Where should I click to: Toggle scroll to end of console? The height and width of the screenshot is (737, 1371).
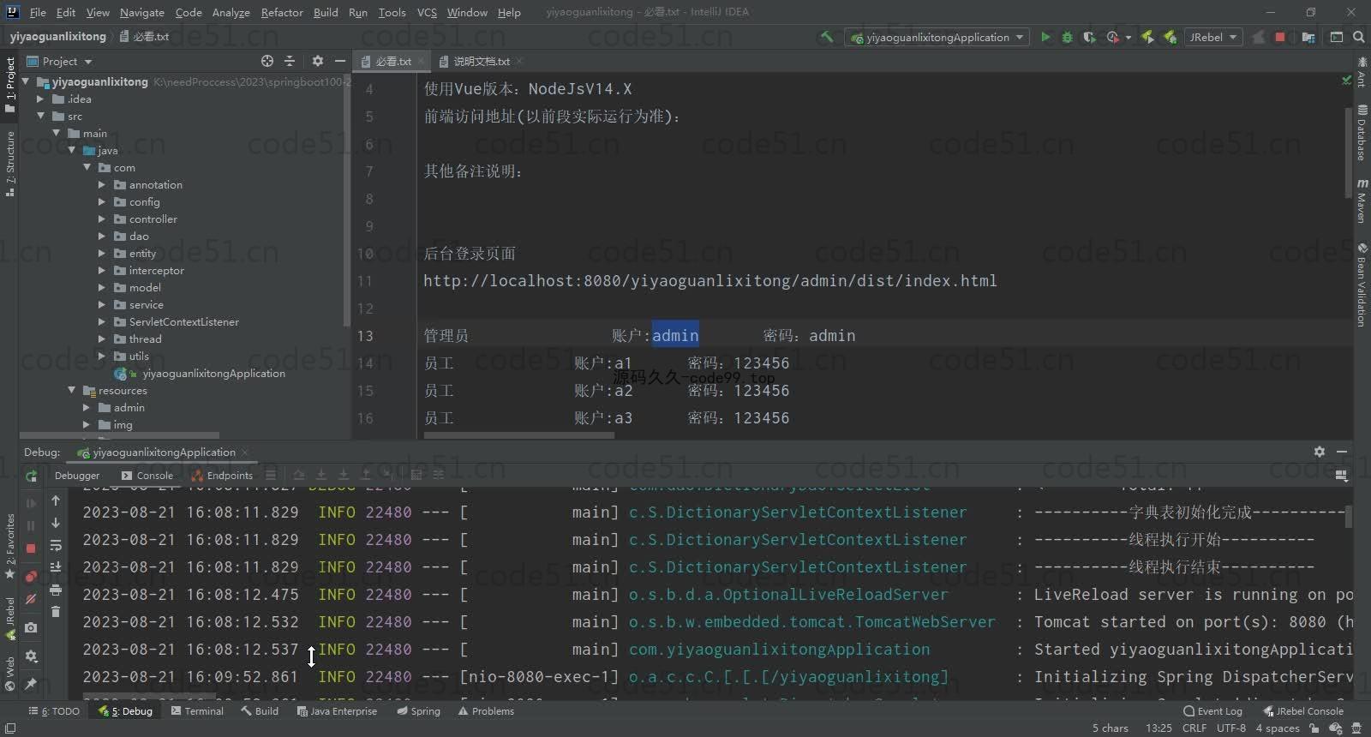pos(56,567)
